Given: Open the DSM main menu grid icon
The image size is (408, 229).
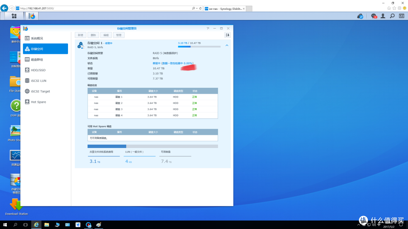Looking at the screenshot, I should (x=14, y=16).
